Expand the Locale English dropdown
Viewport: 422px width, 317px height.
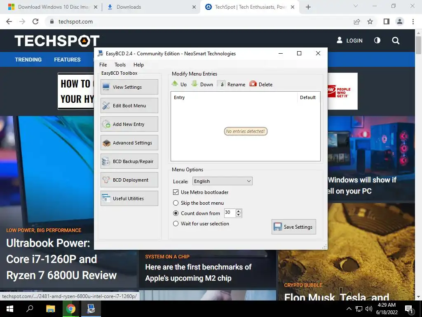222,181
